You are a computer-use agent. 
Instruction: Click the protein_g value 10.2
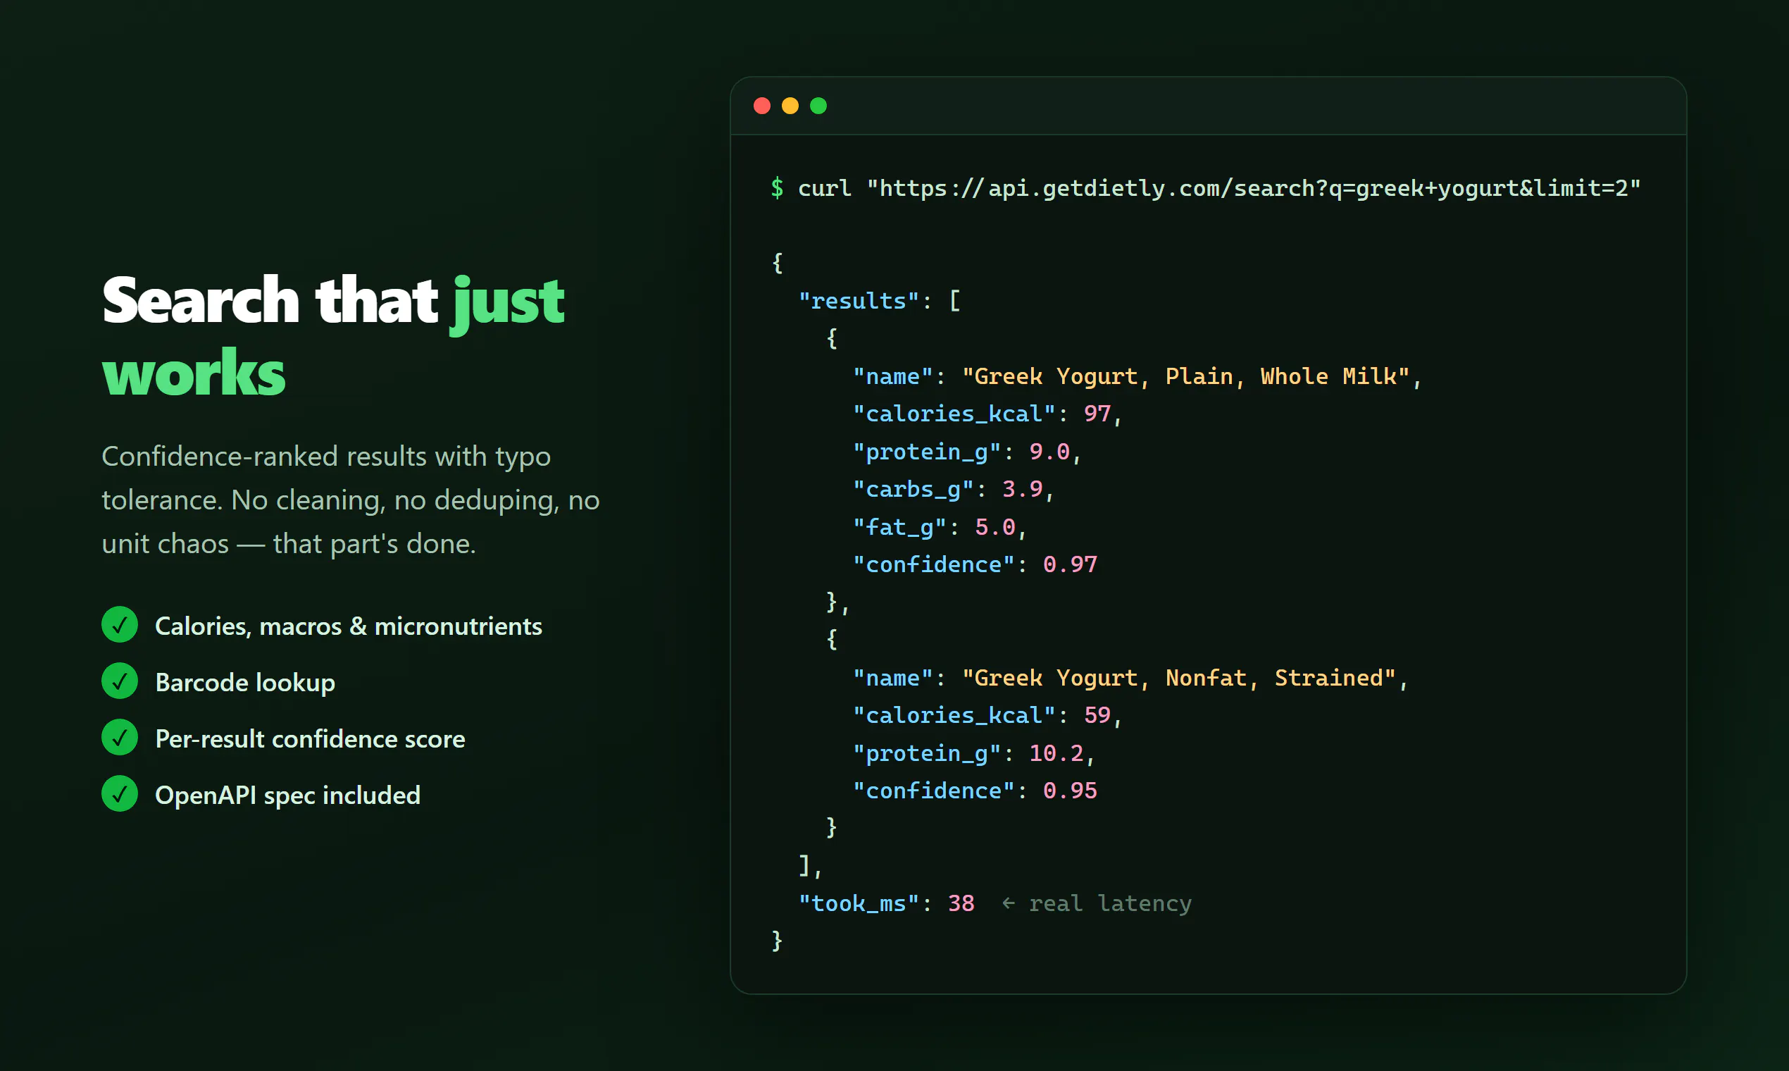pos(1056,753)
